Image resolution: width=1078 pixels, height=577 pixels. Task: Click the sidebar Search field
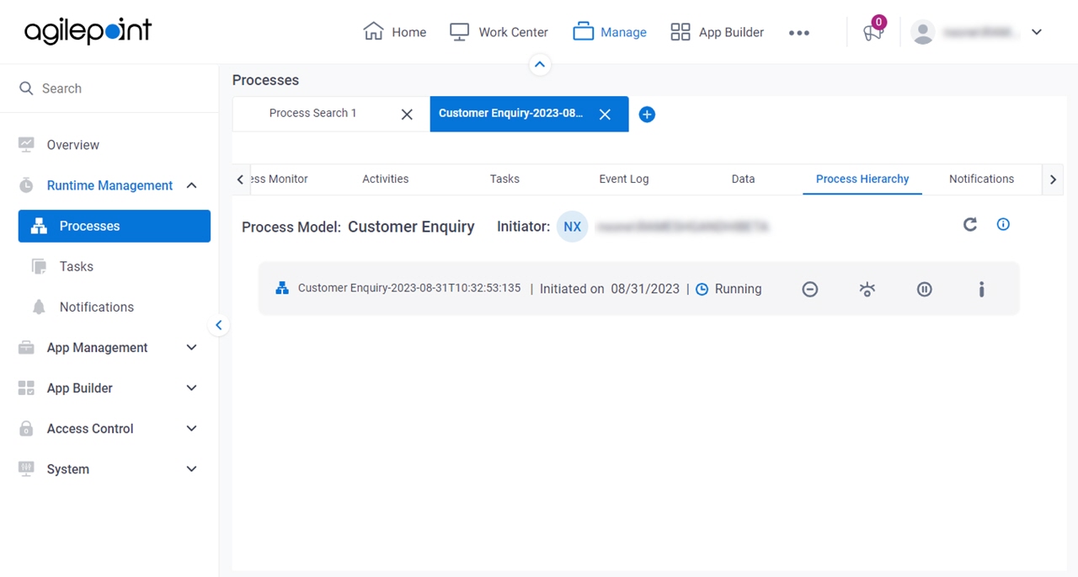tap(109, 88)
